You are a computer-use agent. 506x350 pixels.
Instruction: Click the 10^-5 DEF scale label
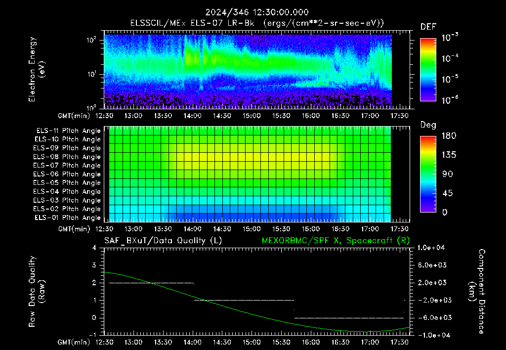[450, 79]
